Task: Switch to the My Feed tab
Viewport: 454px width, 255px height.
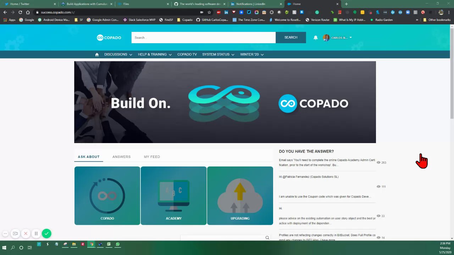Action: tap(152, 157)
